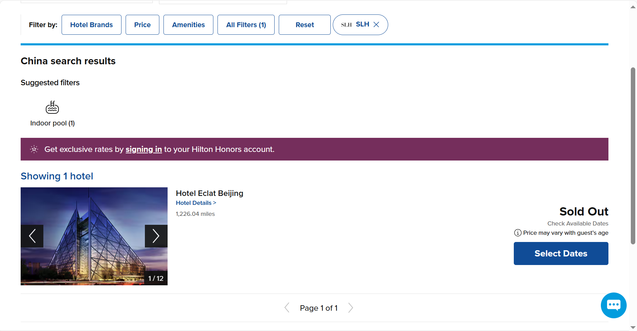Open Hotel Eclat Beijing title
The height and width of the screenshot is (331, 637).
[x=210, y=193]
